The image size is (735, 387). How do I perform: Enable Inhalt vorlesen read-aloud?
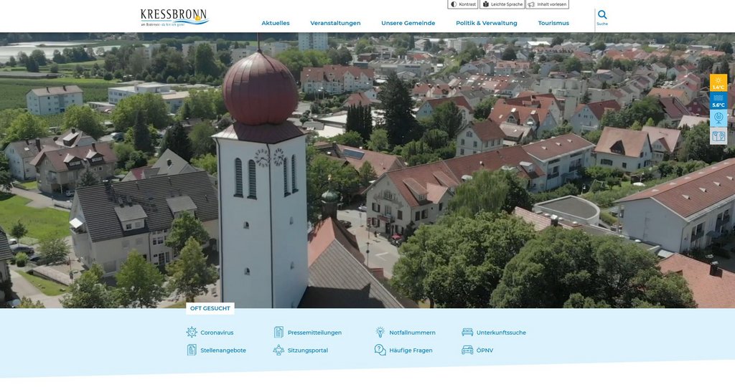[x=547, y=4]
